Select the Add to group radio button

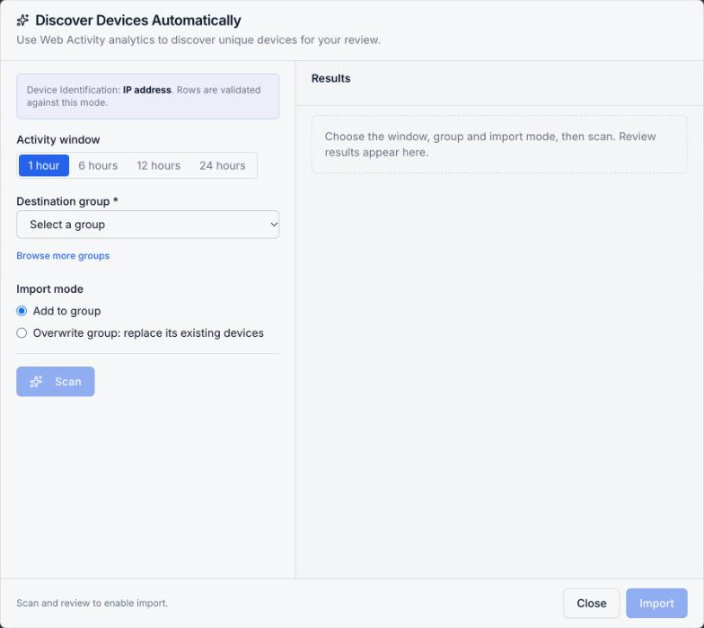22,311
